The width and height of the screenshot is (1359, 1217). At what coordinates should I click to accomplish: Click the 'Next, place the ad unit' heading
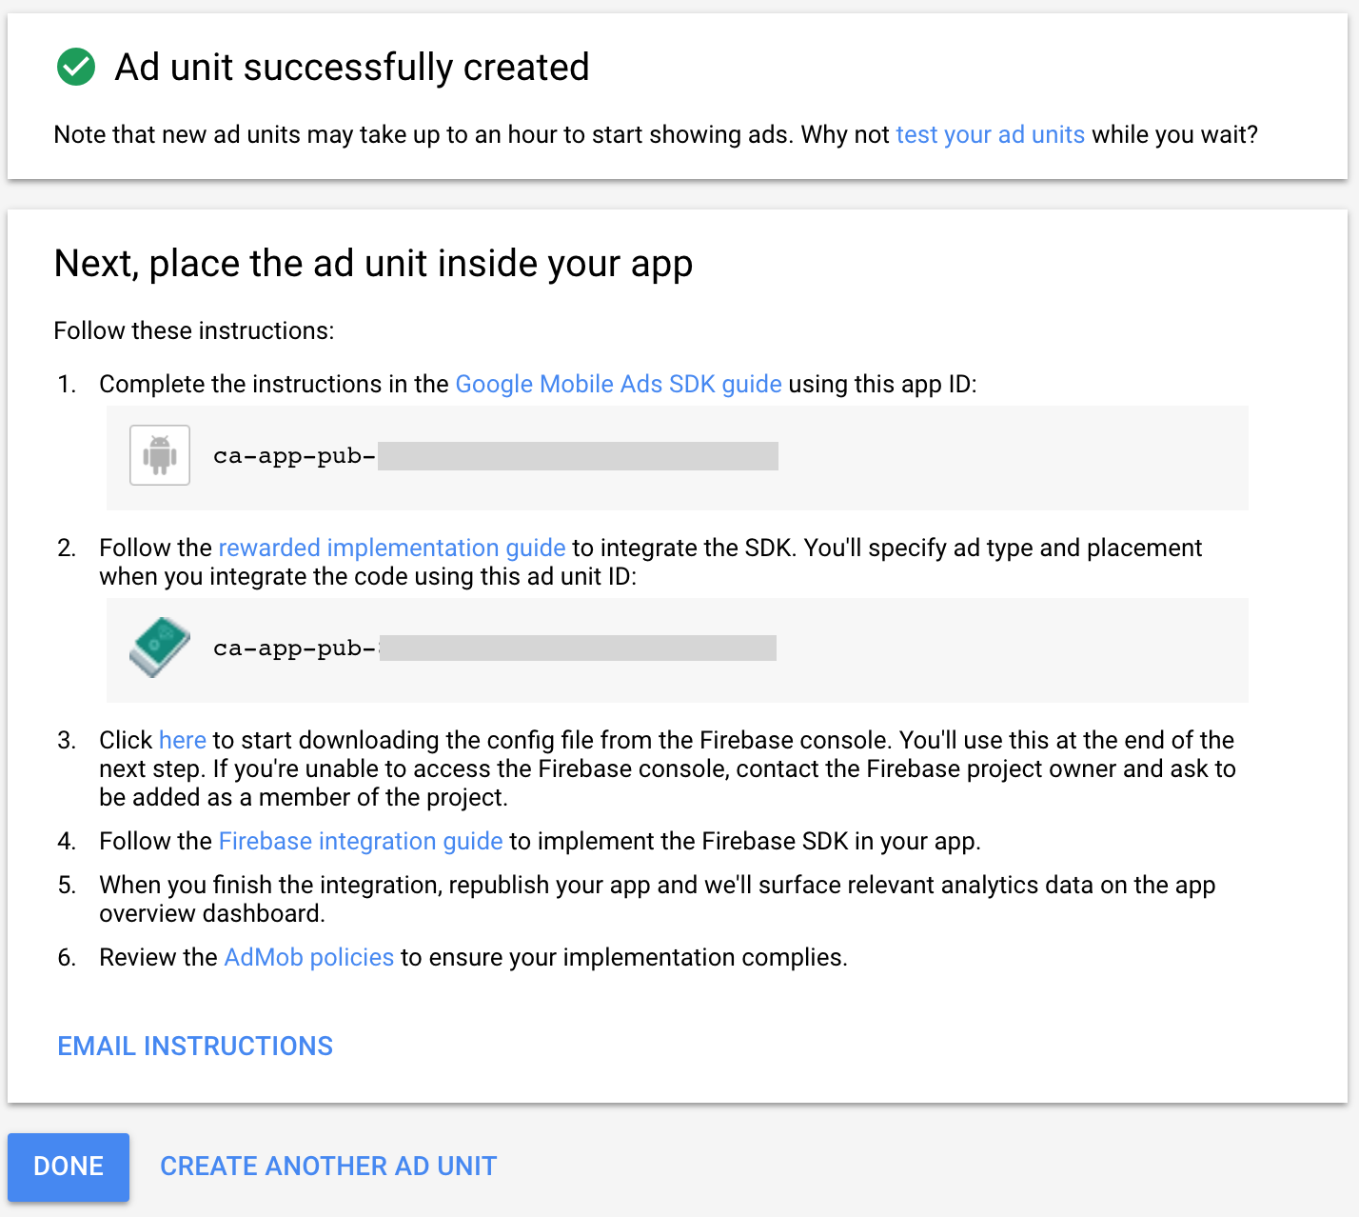point(373,264)
